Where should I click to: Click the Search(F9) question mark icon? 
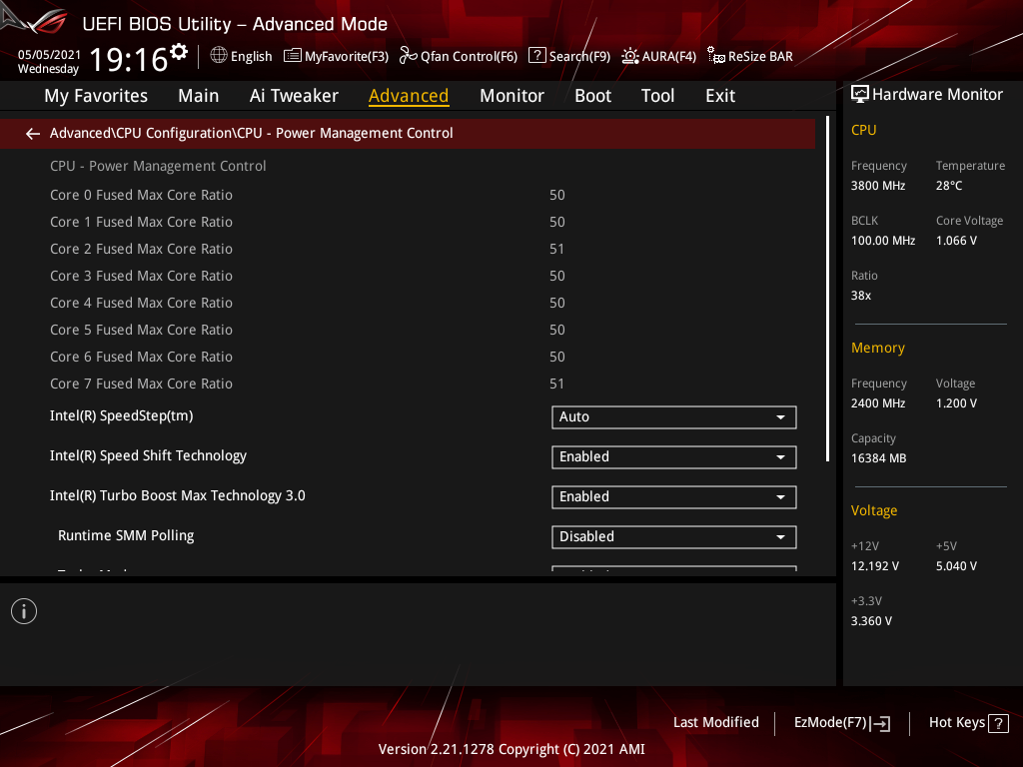pos(536,55)
